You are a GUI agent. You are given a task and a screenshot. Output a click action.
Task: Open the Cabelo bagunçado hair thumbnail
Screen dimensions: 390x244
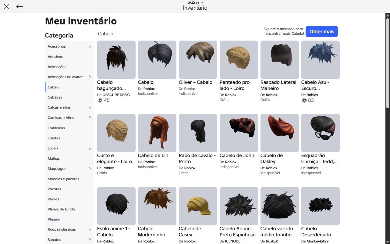pos(116,60)
